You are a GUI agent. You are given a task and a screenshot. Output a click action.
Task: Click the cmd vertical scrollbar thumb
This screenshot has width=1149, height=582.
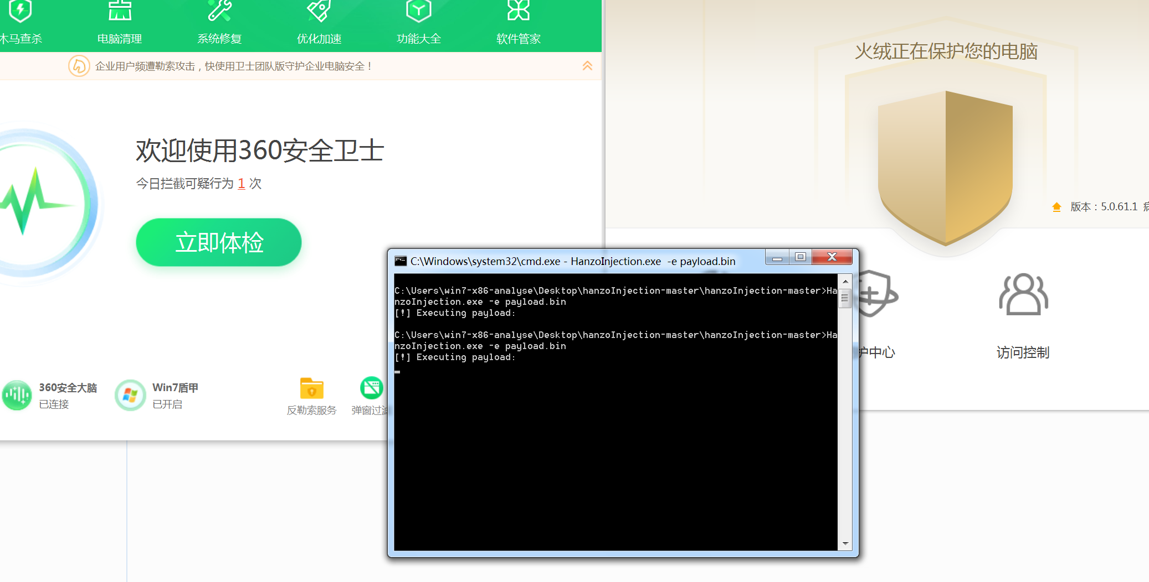tap(845, 298)
